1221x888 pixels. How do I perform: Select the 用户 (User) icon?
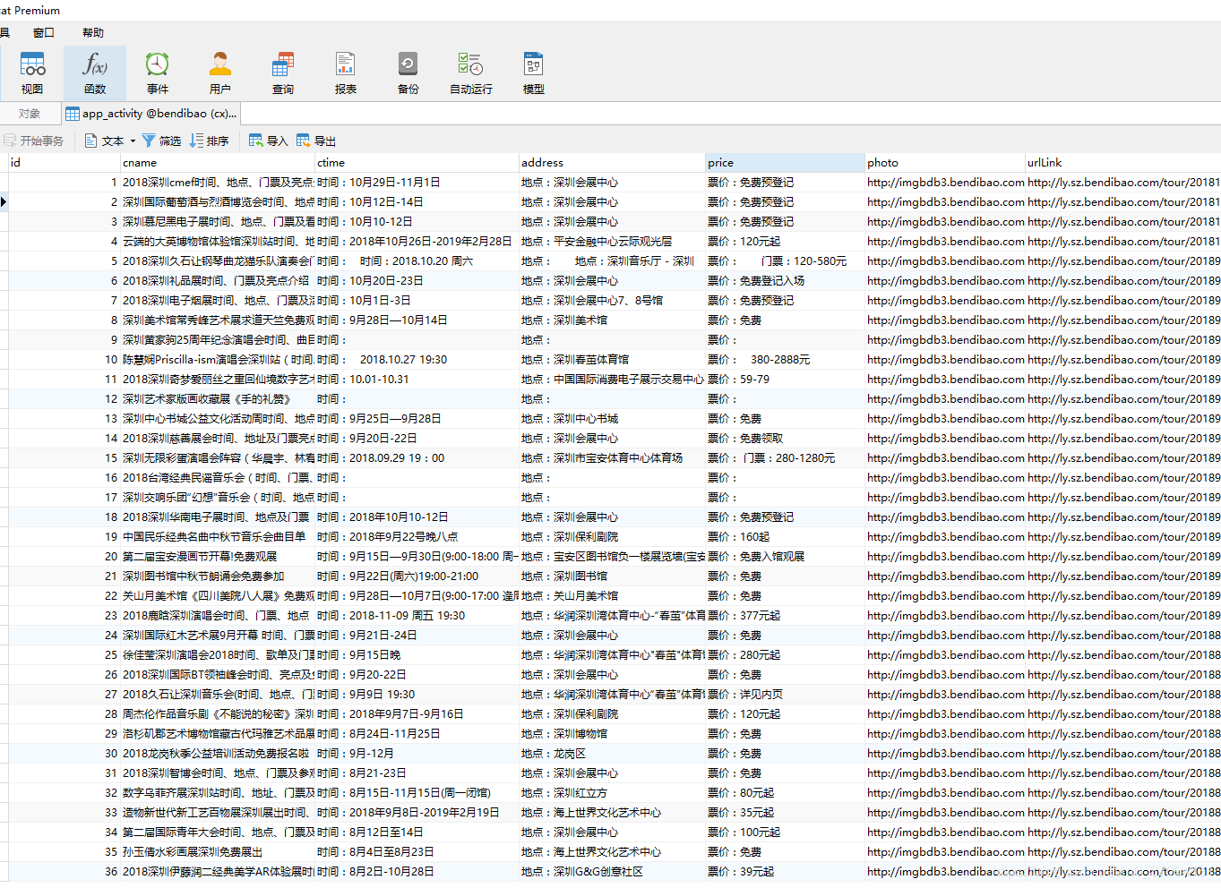(220, 73)
